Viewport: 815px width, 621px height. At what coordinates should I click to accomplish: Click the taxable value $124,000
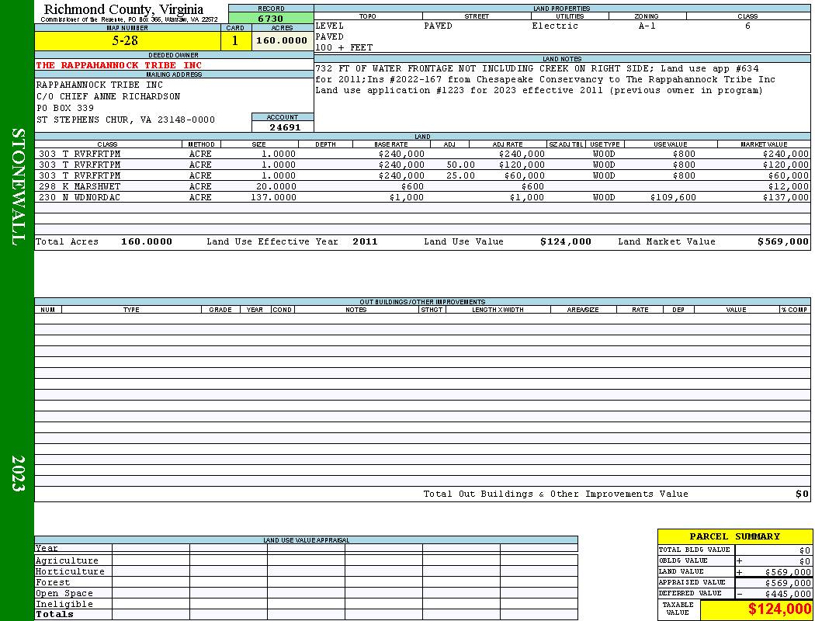point(779,609)
